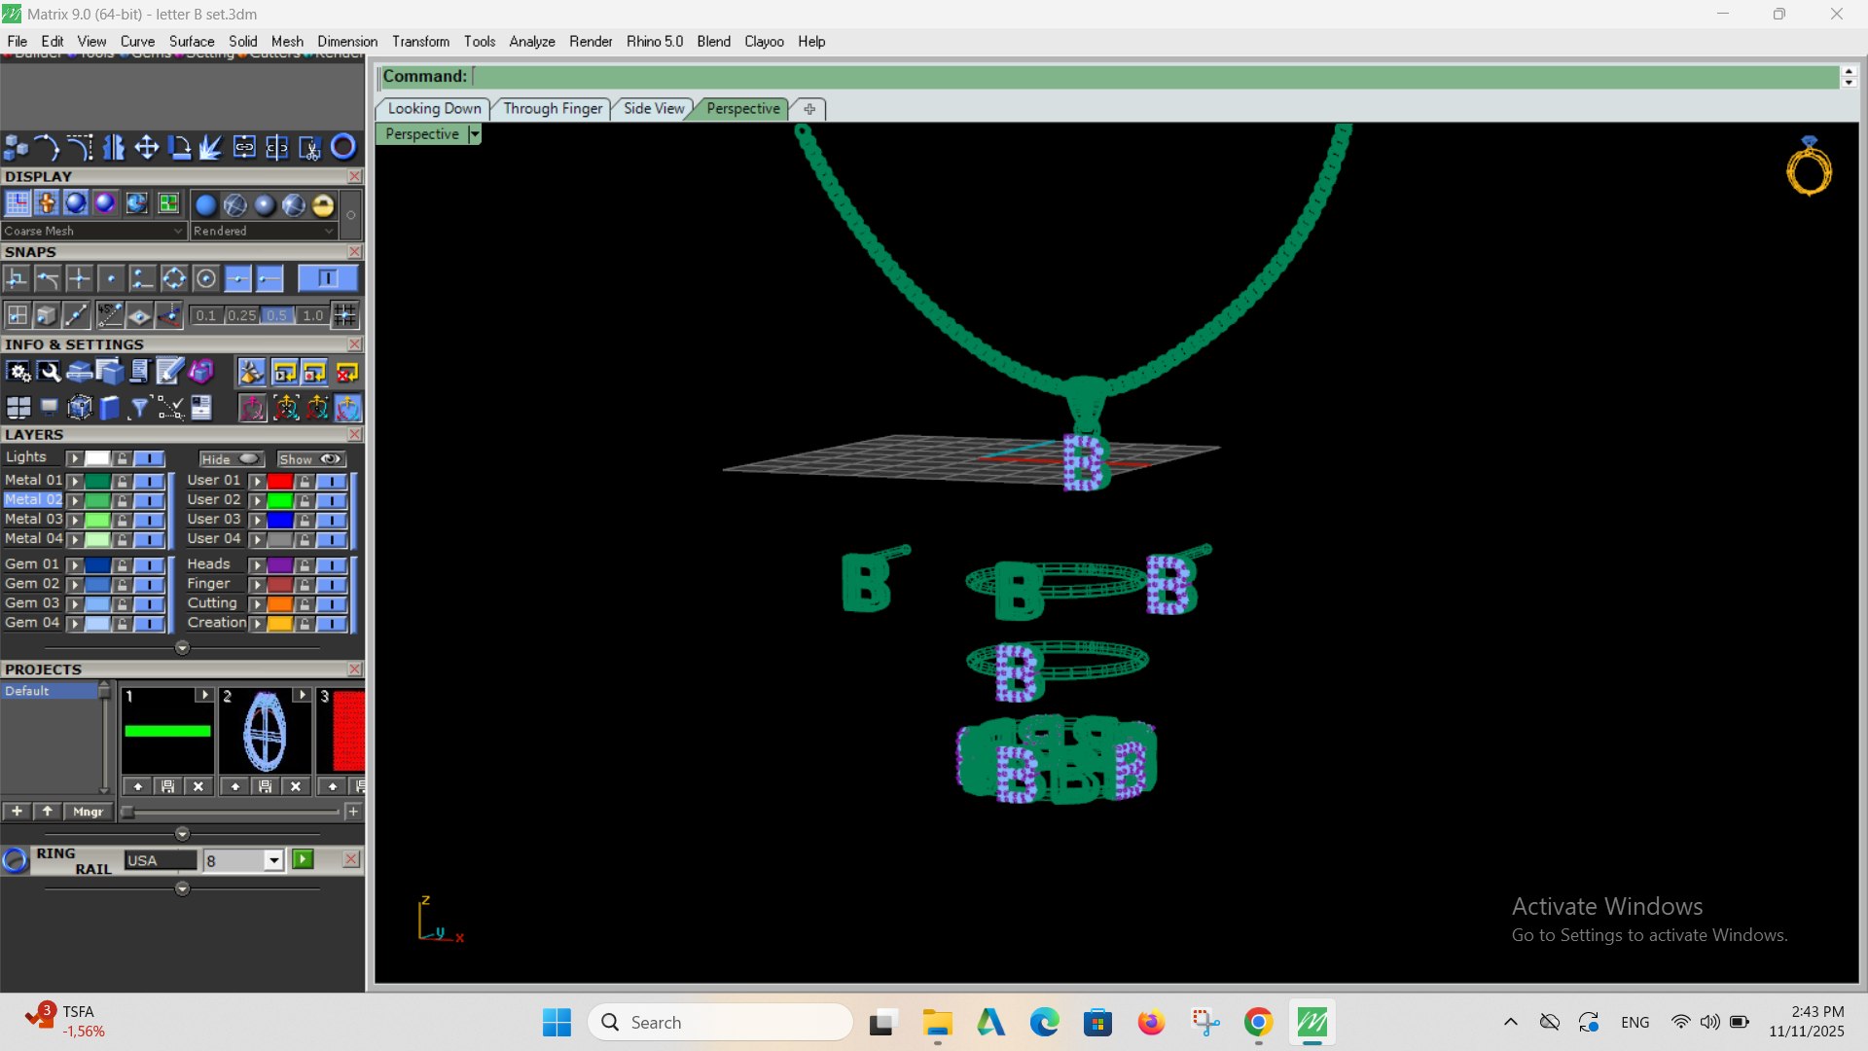Expand Lights layer arrow
The height and width of the screenshot is (1051, 1868).
(x=74, y=458)
